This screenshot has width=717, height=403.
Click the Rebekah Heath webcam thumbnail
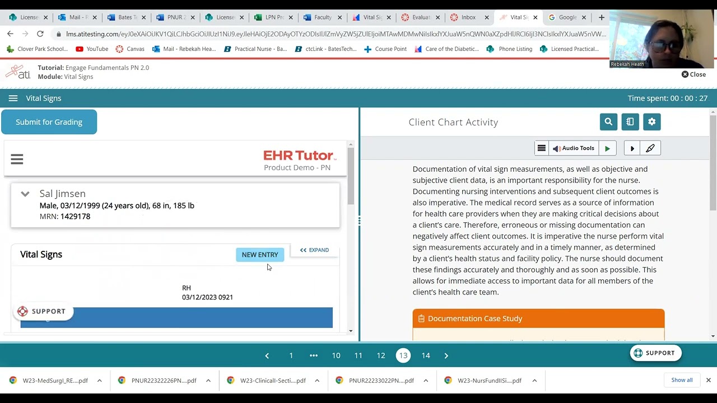662,39
